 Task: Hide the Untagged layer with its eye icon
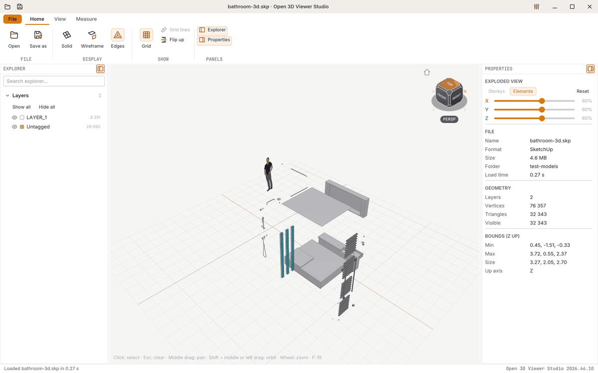(14, 127)
